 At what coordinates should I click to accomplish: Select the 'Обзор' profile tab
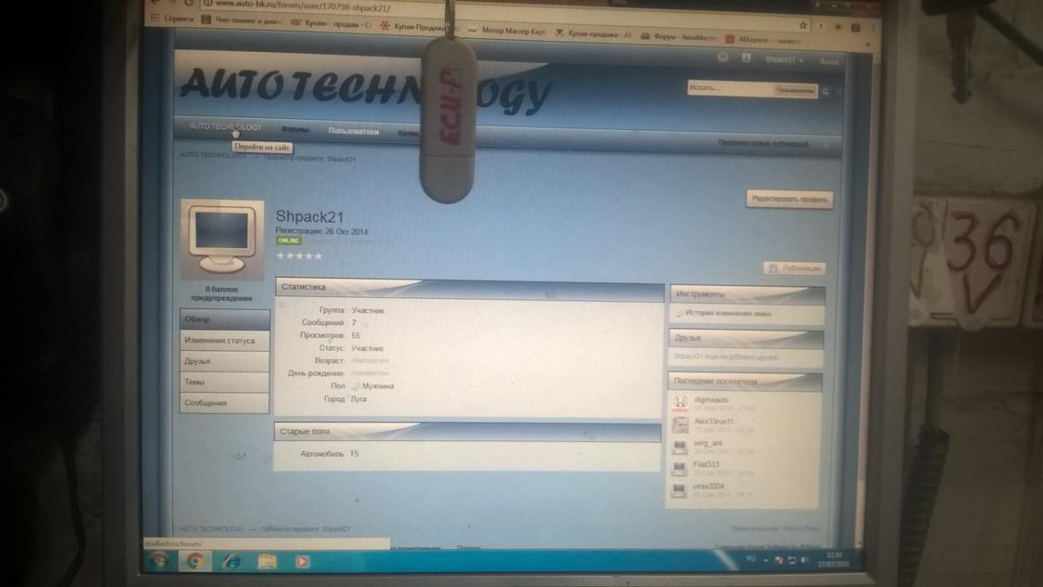click(225, 320)
